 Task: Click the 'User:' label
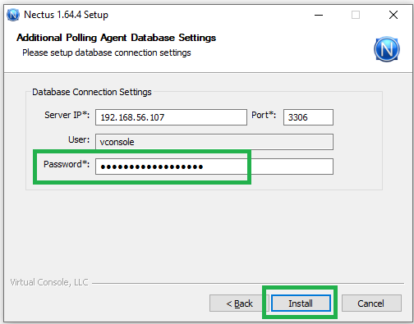[x=79, y=139]
